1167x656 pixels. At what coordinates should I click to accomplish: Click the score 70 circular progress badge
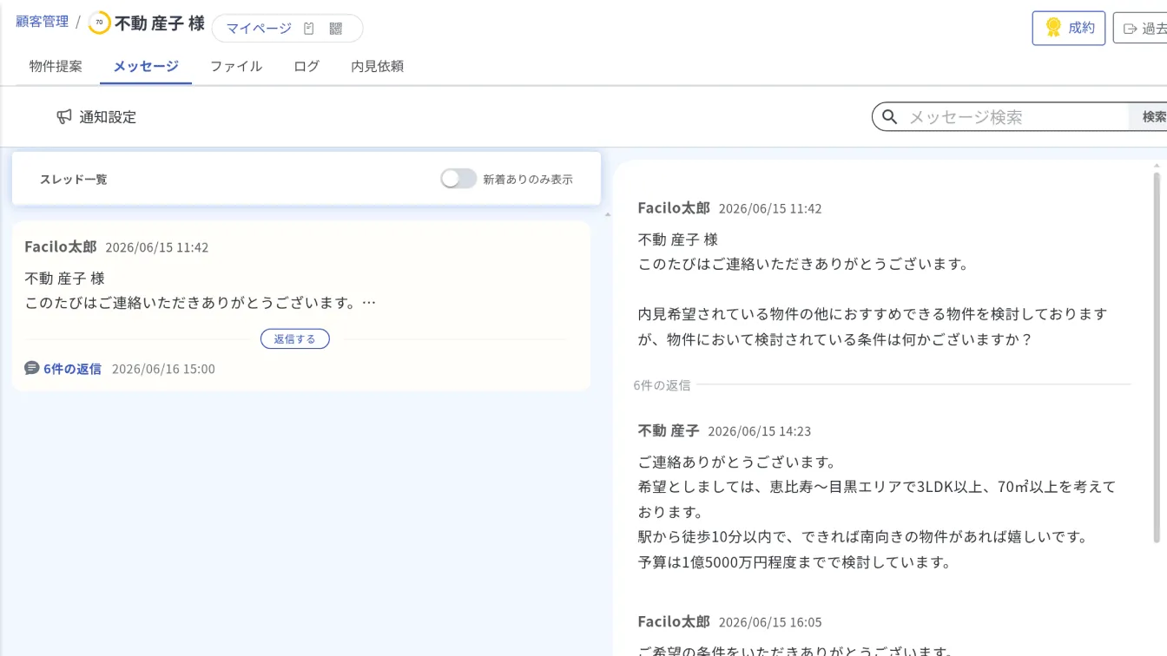click(99, 23)
